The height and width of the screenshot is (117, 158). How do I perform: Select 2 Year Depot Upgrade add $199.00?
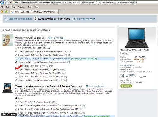click(x=16, y=109)
